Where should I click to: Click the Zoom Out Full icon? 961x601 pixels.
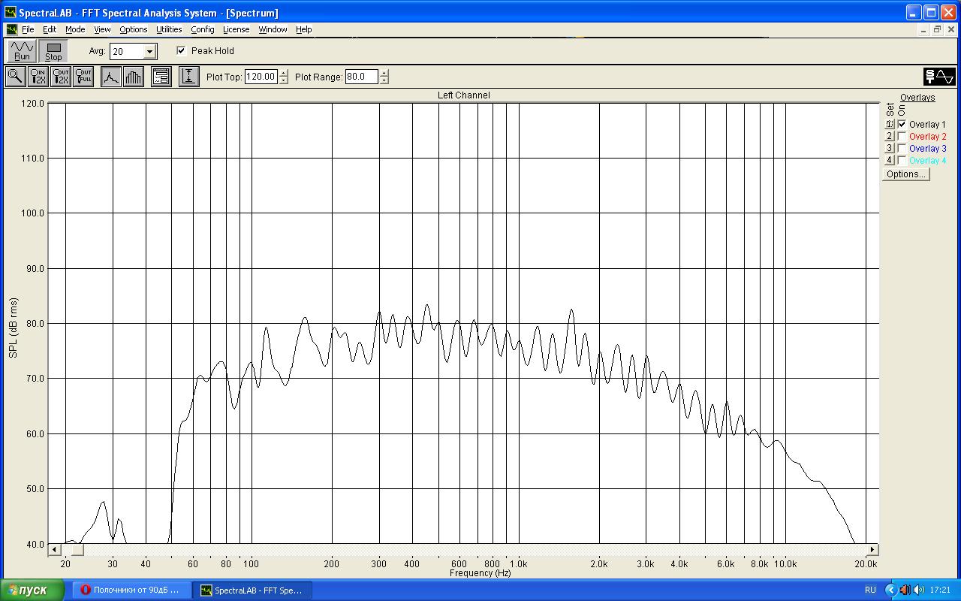click(83, 77)
